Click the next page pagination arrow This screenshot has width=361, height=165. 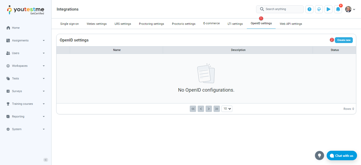click(209, 109)
